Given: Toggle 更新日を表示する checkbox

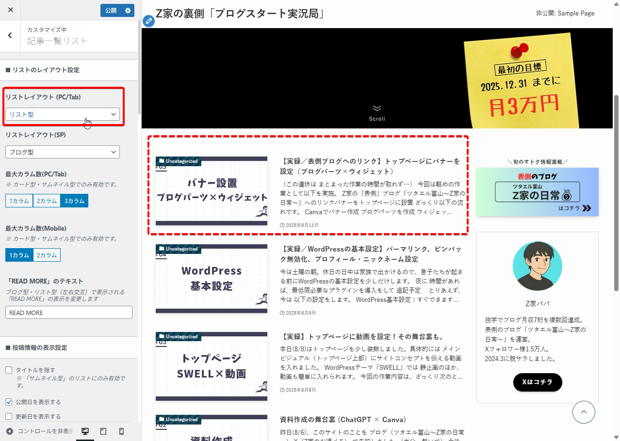Looking at the screenshot, I should [9, 416].
